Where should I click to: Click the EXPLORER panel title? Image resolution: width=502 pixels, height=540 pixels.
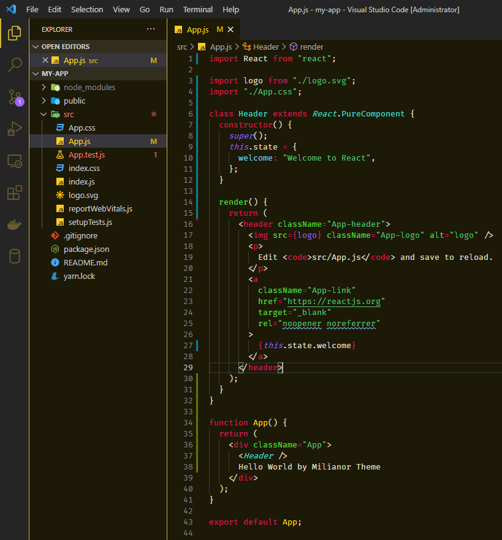(57, 29)
